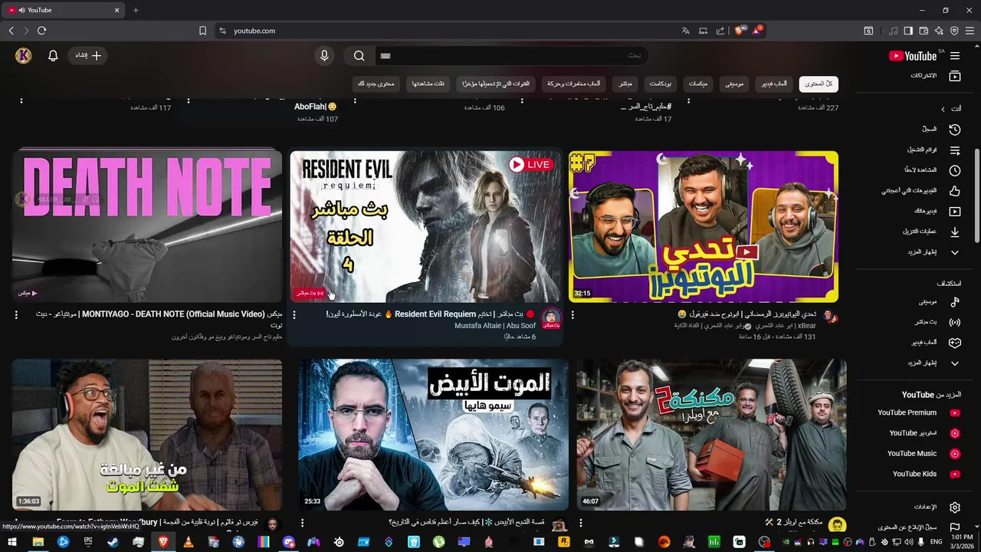
Task: Toggle browser sidebar panel icon
Action: coord(908,31)
